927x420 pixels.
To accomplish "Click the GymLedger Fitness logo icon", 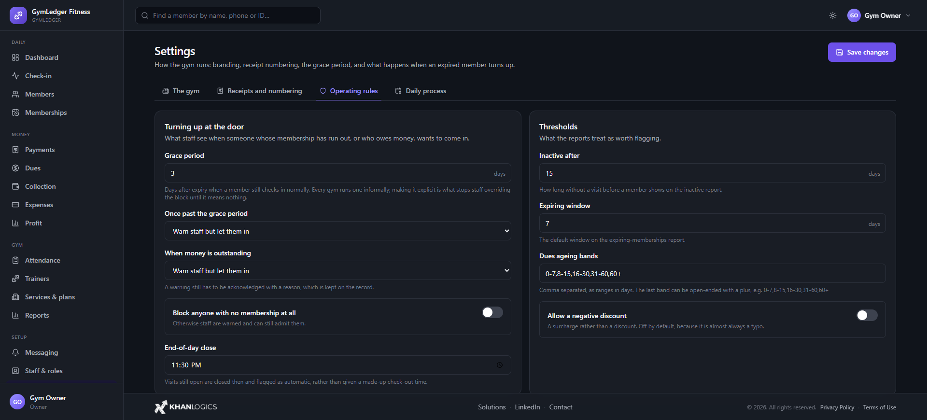I will point(18,15).
